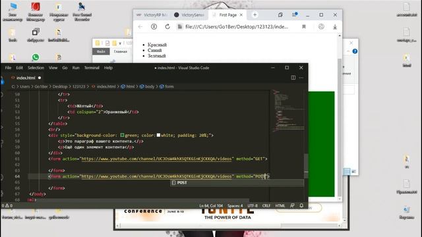This screenshot has width=422, height=237.
Task: Open the red square desktop shortcut icon
Action: [x=36, y=7]
